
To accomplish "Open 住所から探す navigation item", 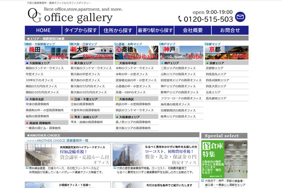I will (x=118, y=30).
